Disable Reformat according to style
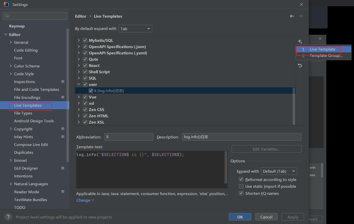This screenshot has width=354, height=224. (x=241, y=179)
